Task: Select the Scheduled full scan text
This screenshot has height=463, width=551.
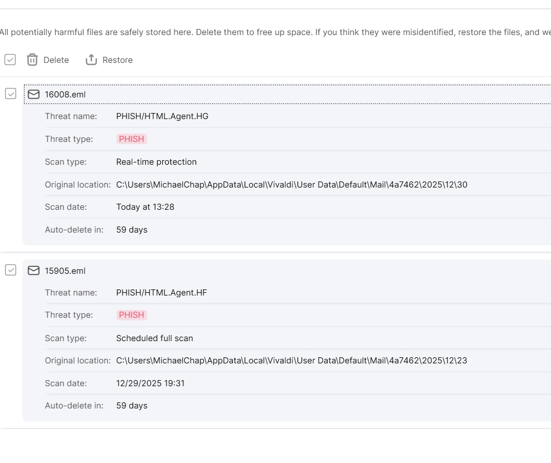Action: pyautogui.click(x=155, y=338)
